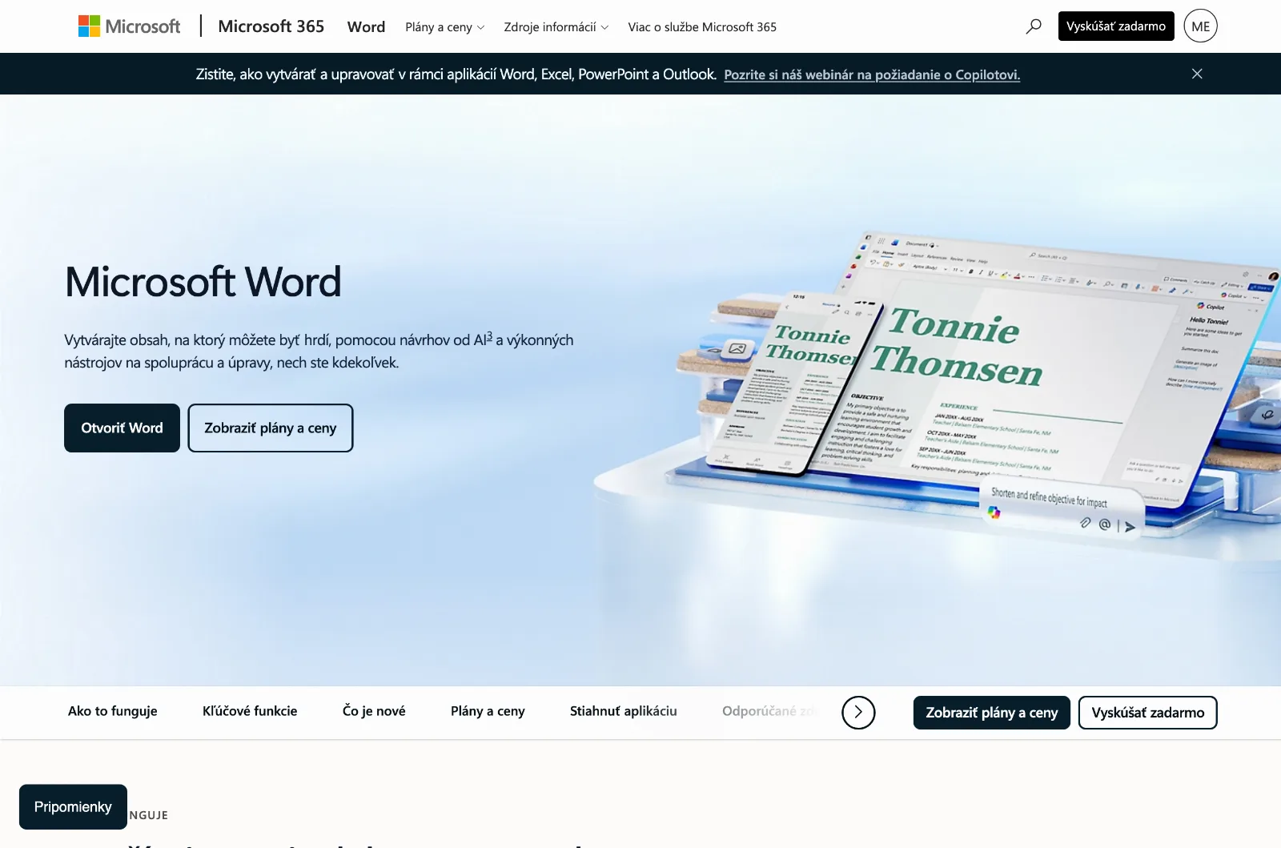The height and width of the screenshot is (848, 1281).
Task: Dismiss the Copilot webinar banner
Action: point(1197,74)
